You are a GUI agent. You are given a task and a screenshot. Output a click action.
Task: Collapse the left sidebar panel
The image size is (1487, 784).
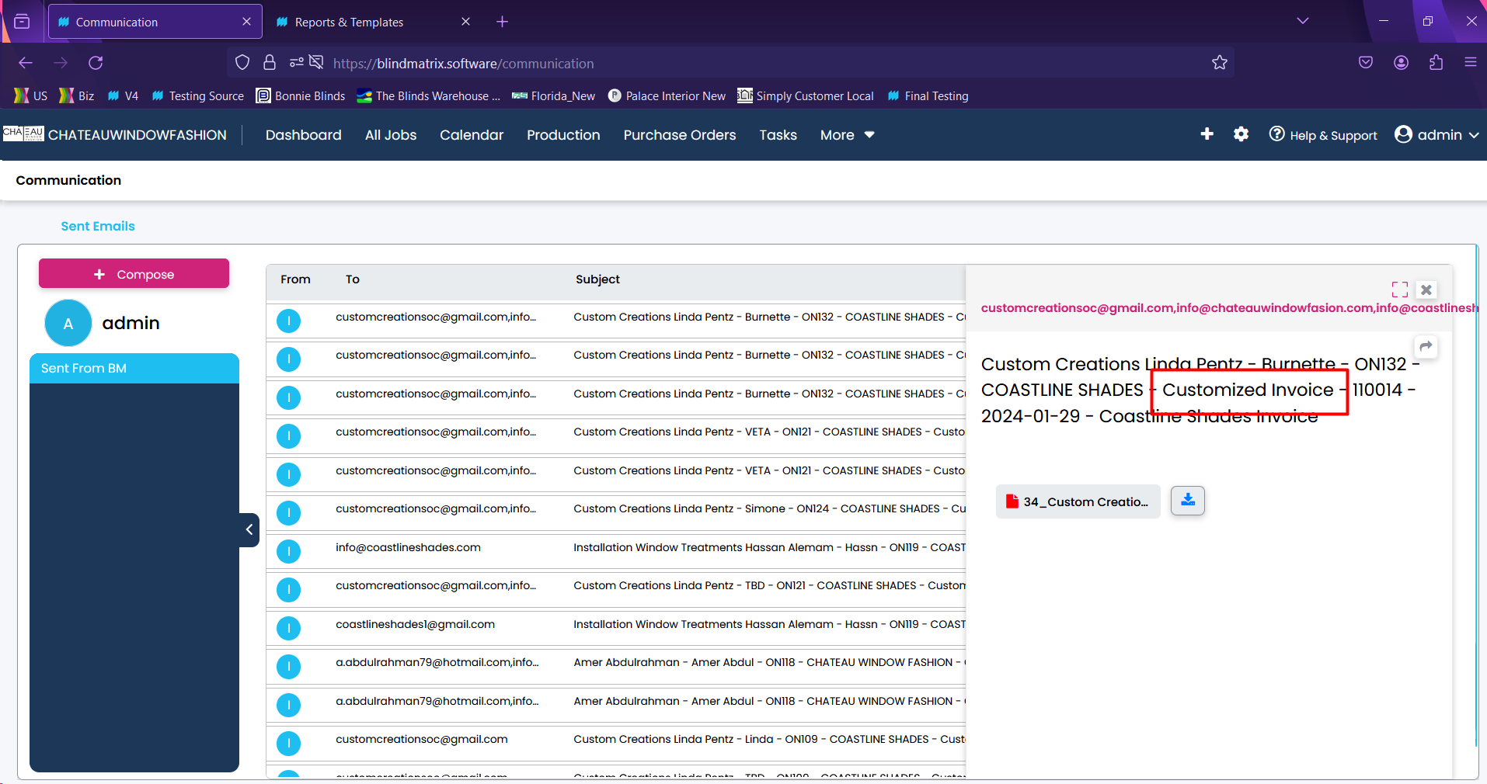249,529
